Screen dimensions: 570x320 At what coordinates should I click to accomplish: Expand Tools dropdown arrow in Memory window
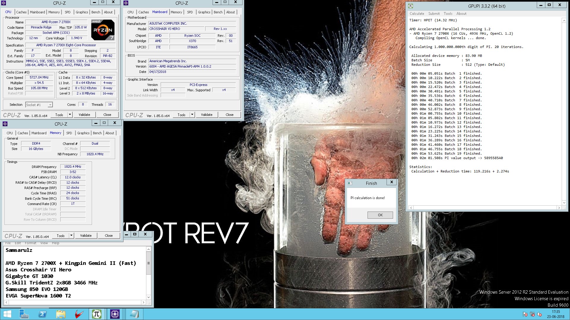click(x=72, y=236)
